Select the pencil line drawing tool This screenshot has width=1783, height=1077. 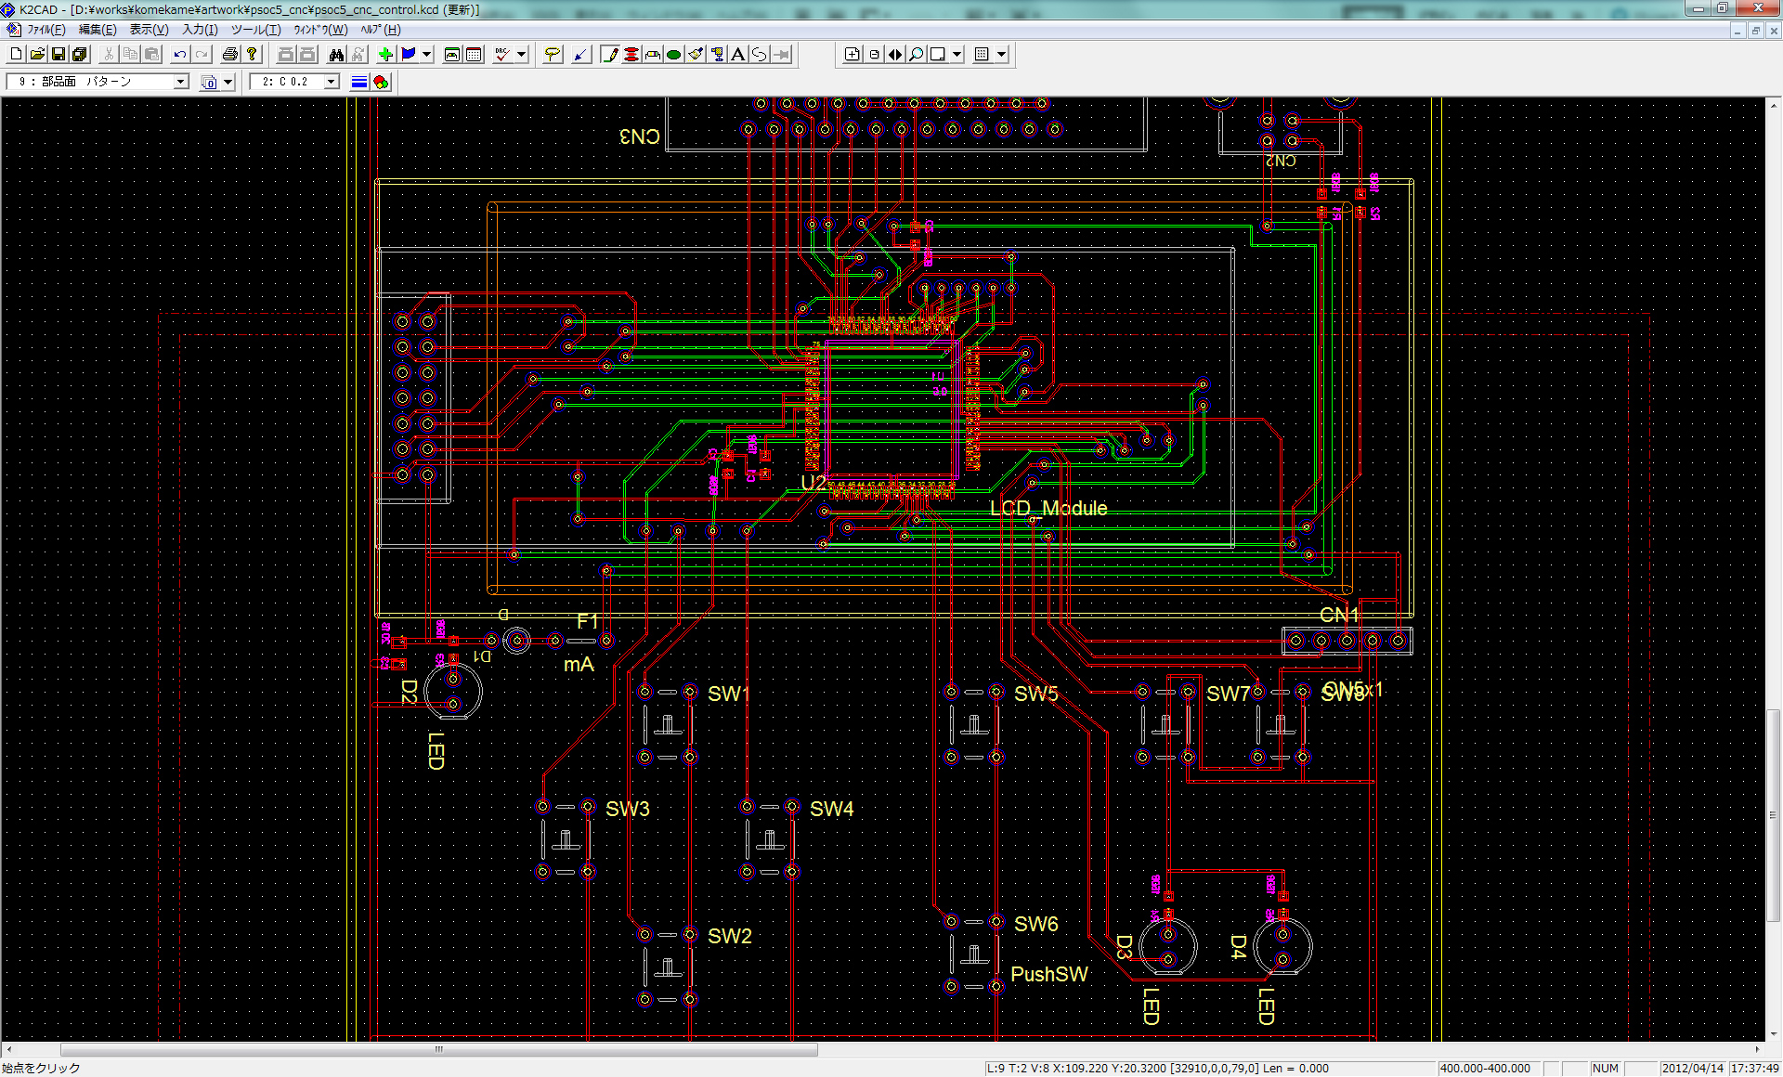coord(610,55)
